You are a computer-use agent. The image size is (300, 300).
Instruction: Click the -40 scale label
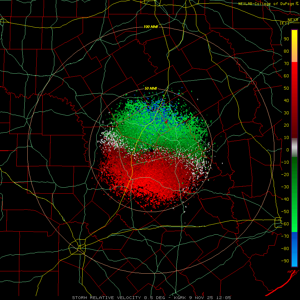pyautogui.click(x=285, y=199)
